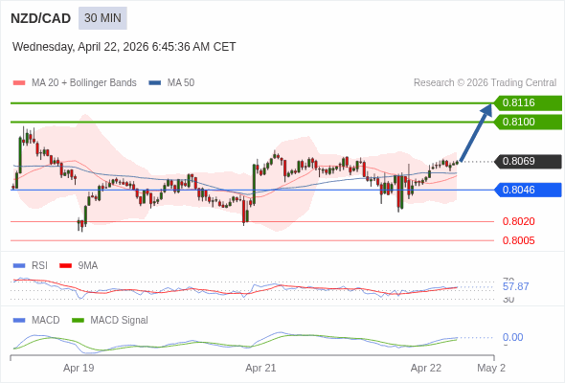Viewport: 565px width, 383px height.
Task: Click the 'MACD Signal' legend label
Action: pos(120,321)
